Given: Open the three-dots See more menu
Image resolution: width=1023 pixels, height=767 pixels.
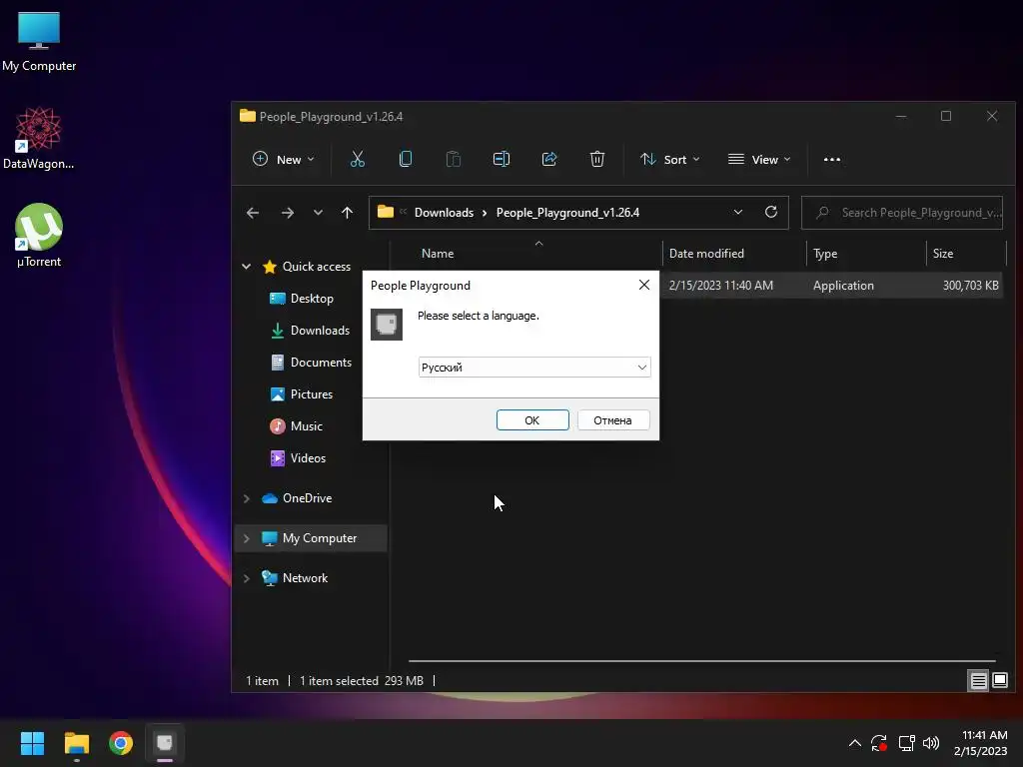Looking at the screenshot, I should (832, 159).
